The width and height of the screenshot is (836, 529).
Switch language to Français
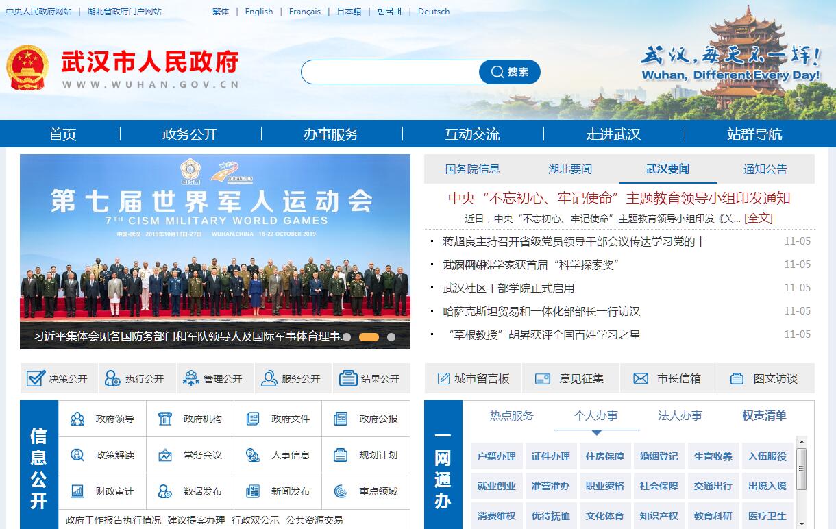click(305, 11)
